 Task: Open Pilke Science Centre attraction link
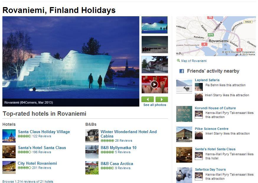(211, 129)
